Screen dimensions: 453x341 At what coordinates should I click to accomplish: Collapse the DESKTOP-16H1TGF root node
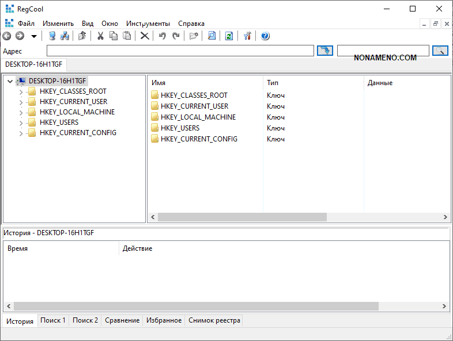point(10,81)
